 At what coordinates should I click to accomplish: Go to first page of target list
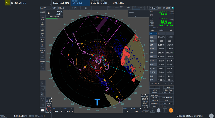tap(152, 83)
